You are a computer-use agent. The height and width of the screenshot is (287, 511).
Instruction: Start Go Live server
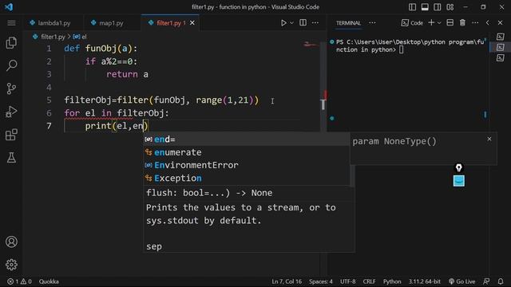tap(461, 281)
